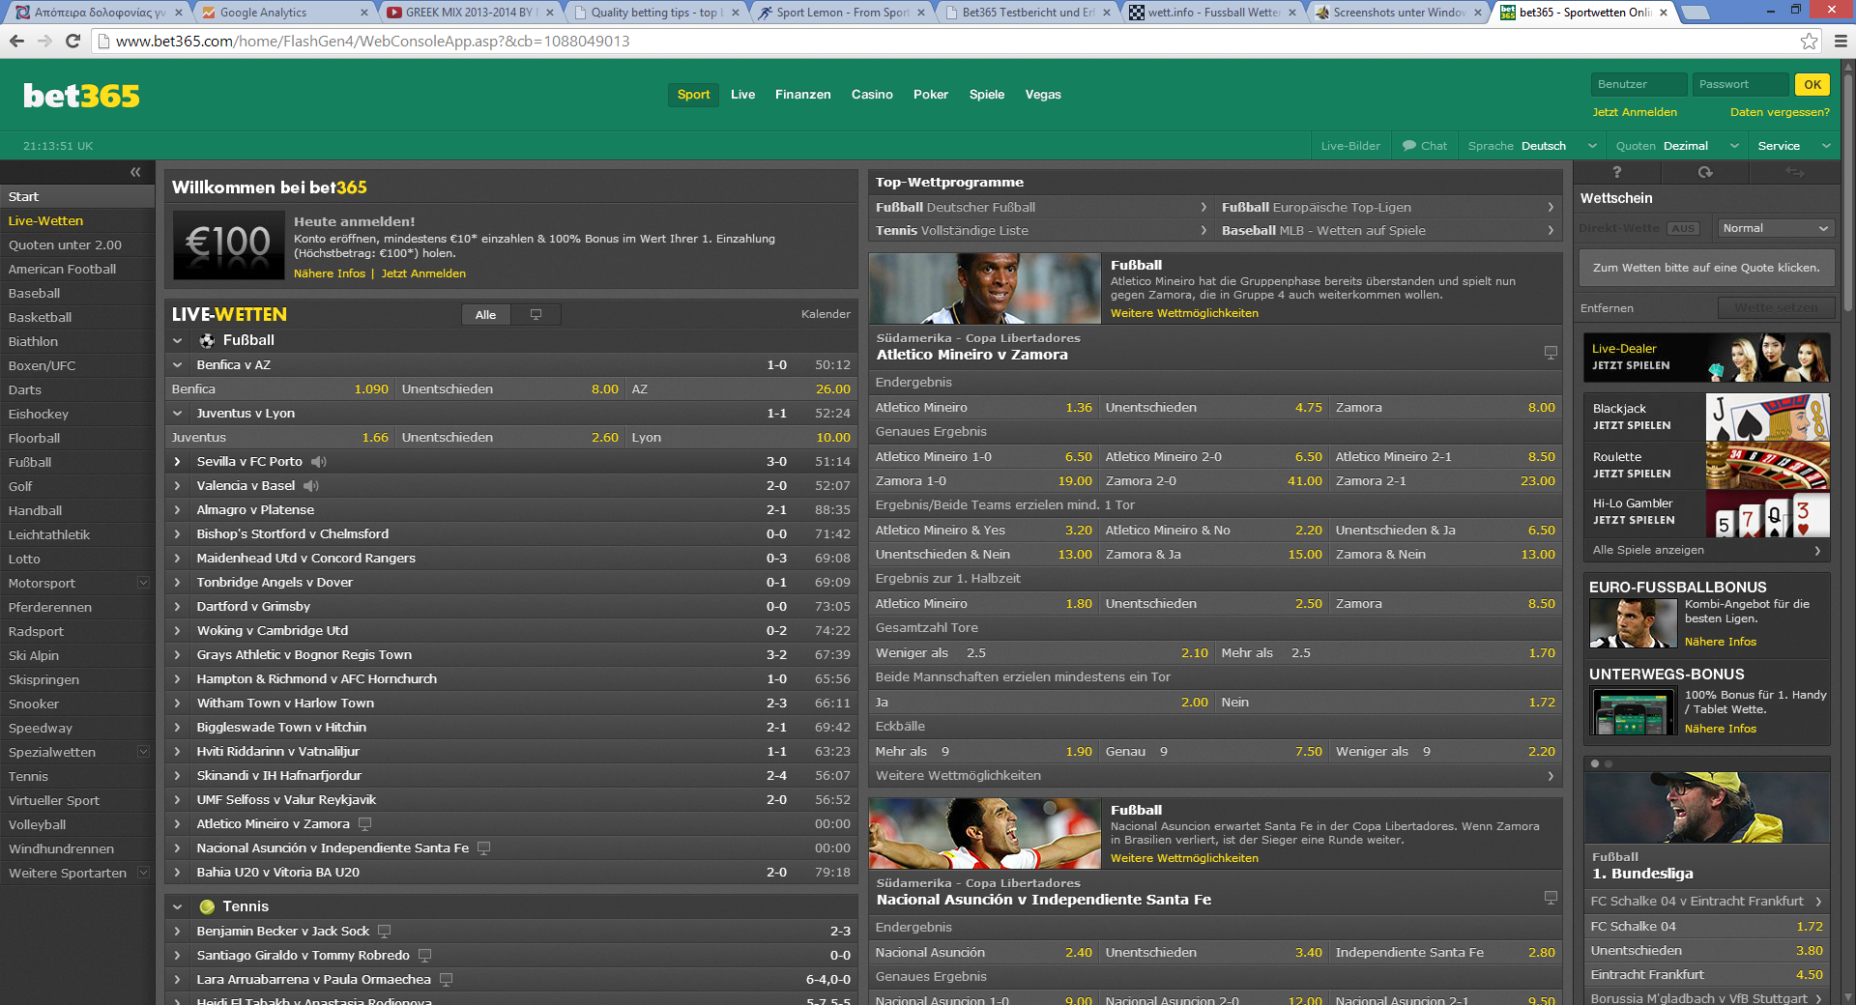Click the stream icon next to Lara Arruabarrena match
Screen dimensions: 1856x1005
[446, 980]
